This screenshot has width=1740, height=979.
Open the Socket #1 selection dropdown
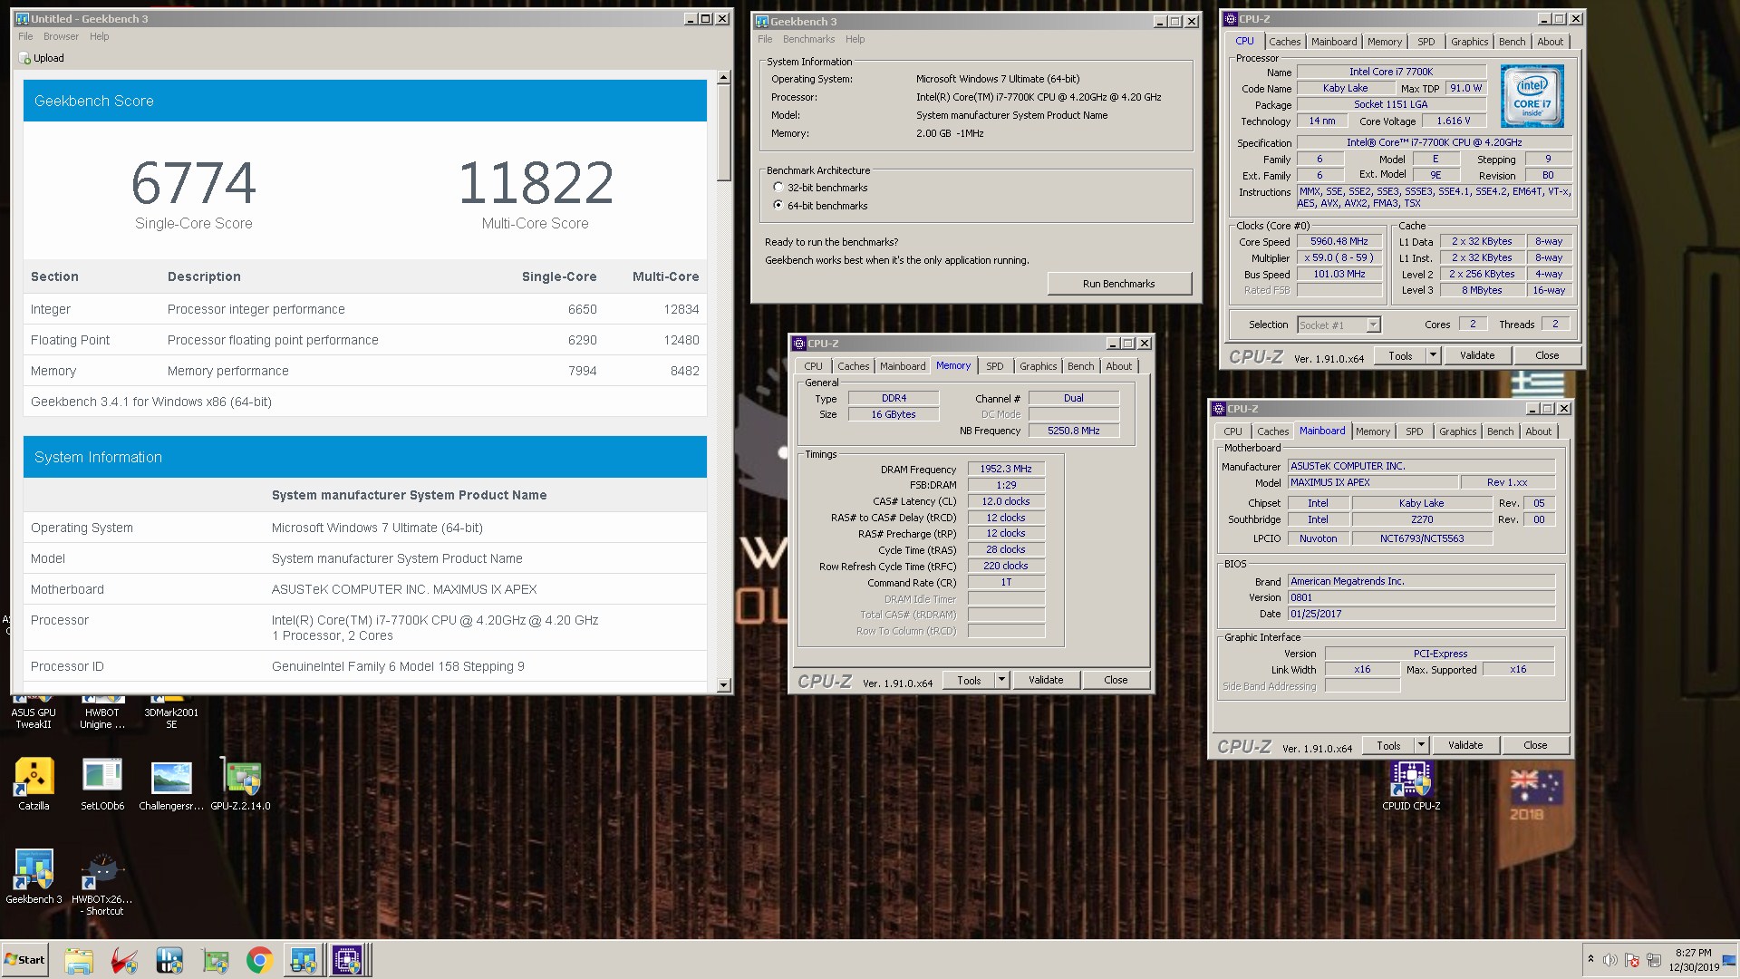tap(1339, 325)
